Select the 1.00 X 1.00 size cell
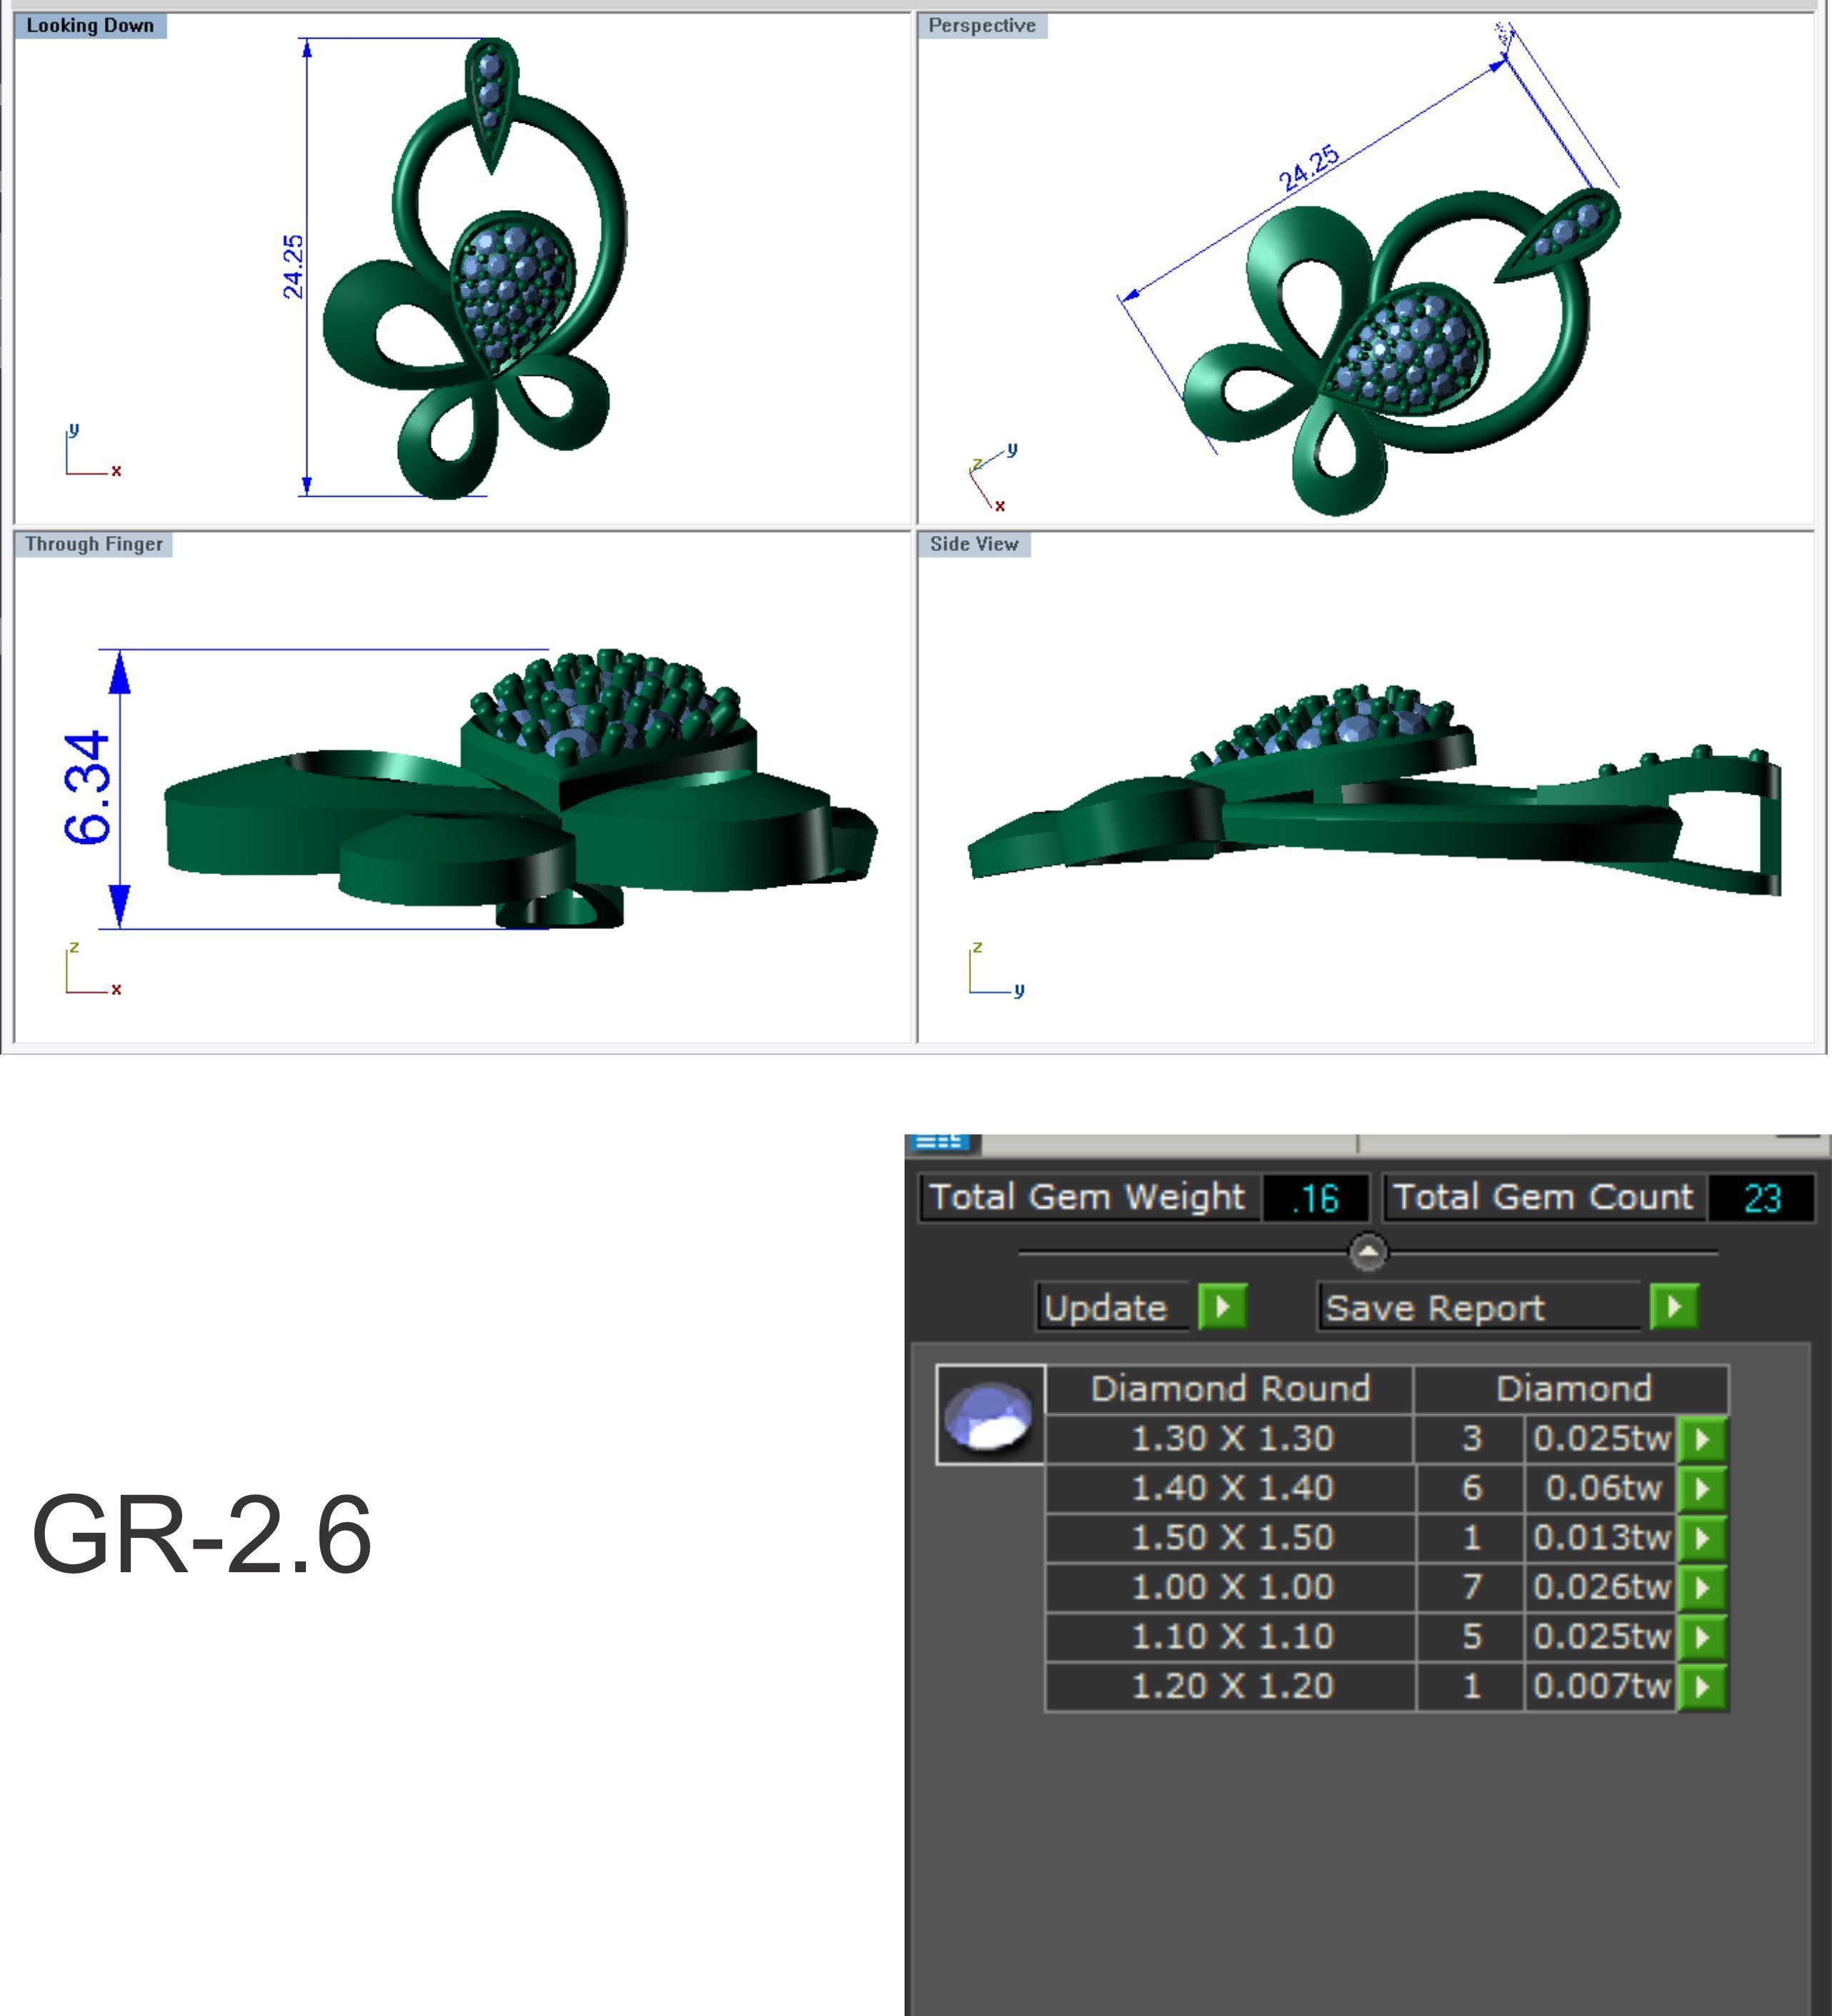 [1231, 1588]
